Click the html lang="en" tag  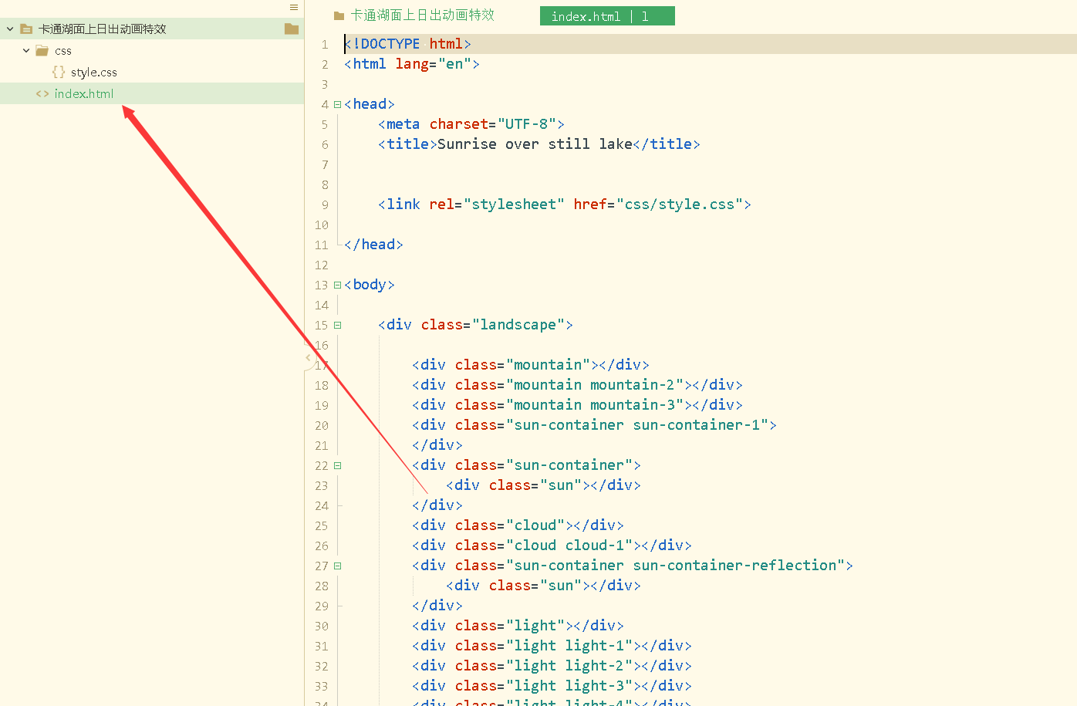tap(412, 64)
